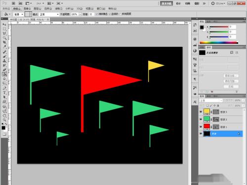Hide the yellow shape layer
The image size is (247, 185).
(201, 112)
